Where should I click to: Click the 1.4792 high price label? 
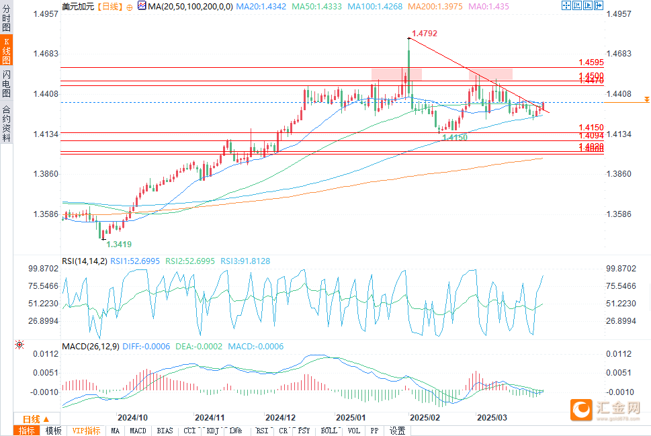click(x=425, y=33)
